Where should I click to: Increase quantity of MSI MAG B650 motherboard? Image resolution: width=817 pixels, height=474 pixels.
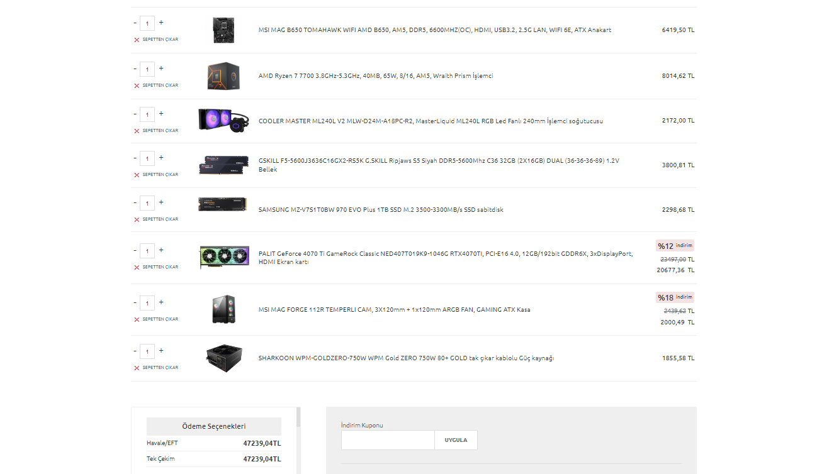161,23
